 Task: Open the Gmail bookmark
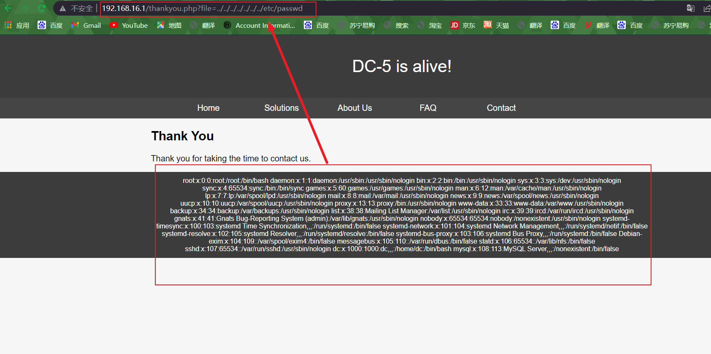[x=86, y=25]
